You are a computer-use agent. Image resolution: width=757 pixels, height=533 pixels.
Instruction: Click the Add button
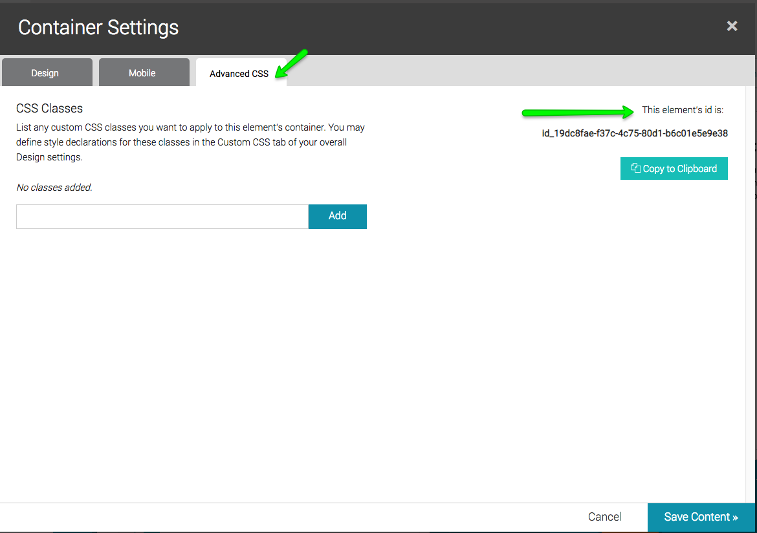point(337,216)
